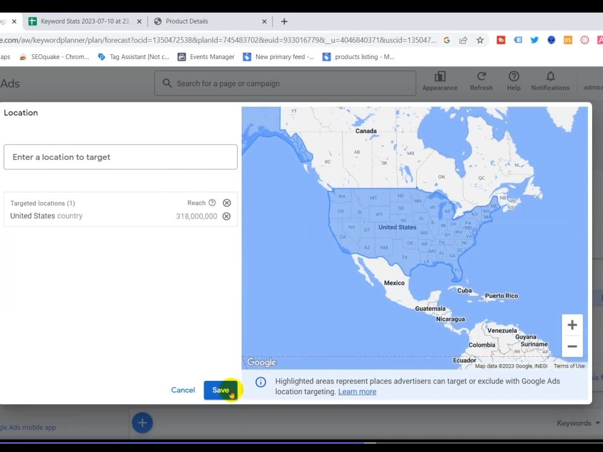Zoom out on the map
603x452 pixels.
click(572, 347)
